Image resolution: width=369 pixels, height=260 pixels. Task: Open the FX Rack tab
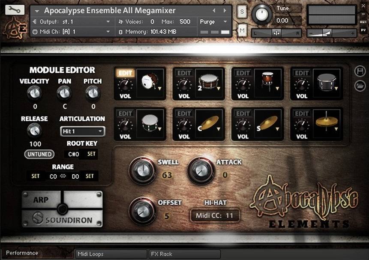point(184,254)
